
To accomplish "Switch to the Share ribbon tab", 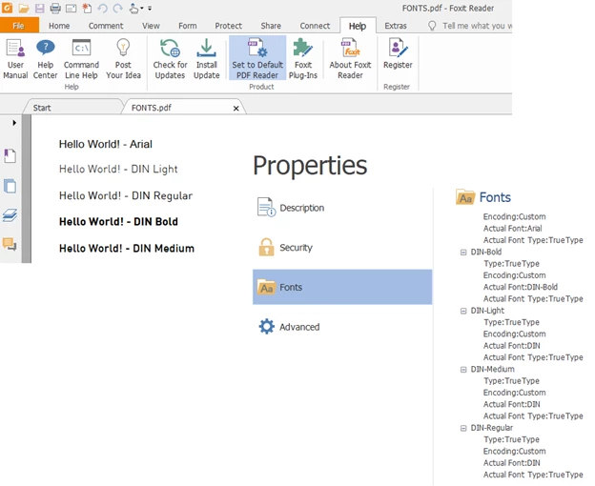I will point(271,26).
